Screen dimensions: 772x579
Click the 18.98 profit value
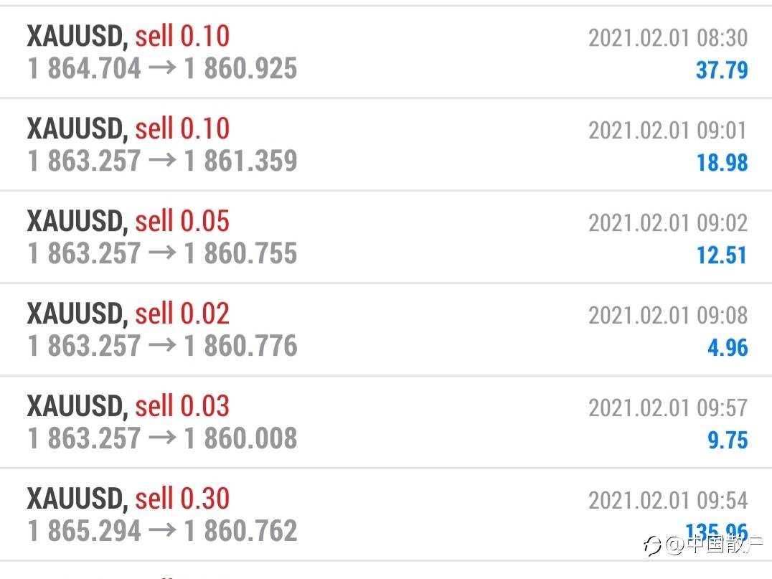coord(722,162)
